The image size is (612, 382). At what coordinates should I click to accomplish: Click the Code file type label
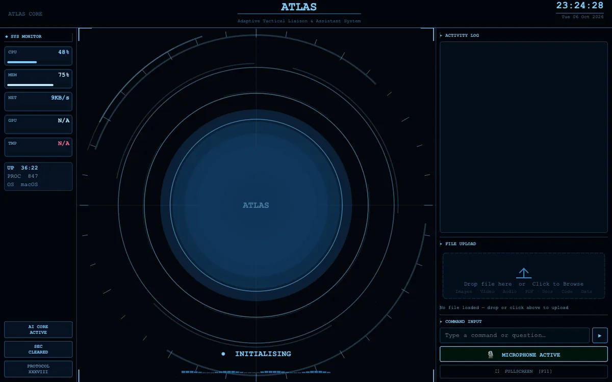[567, 292]
